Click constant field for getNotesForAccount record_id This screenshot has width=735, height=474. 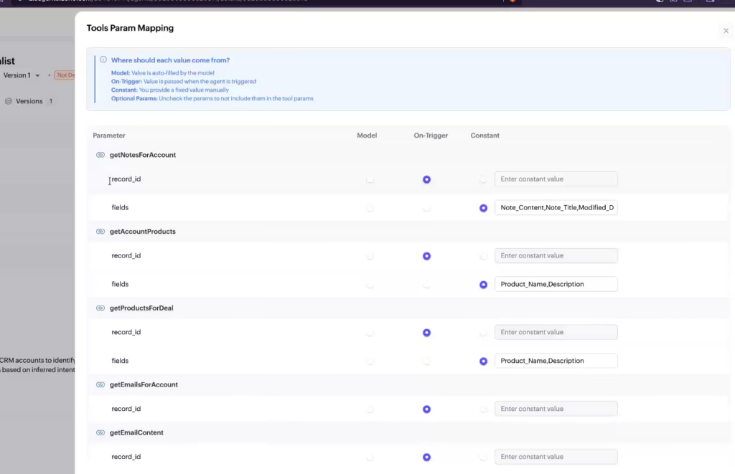click(556, 179)
